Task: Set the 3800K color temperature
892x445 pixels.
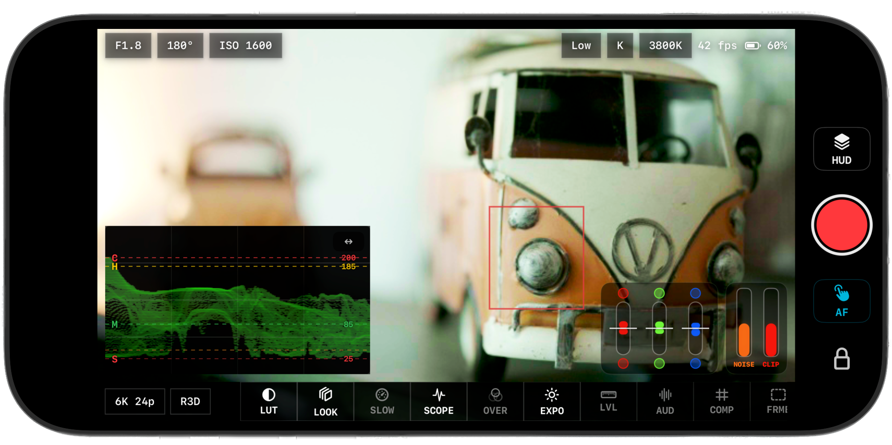Action: tap(665, 45)
